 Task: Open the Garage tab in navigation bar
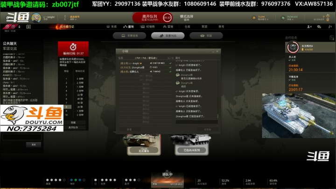coord(112,27)
